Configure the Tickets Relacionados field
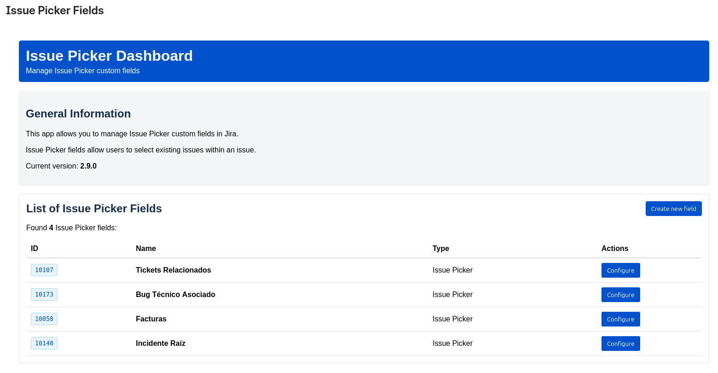 pos(620,270)
